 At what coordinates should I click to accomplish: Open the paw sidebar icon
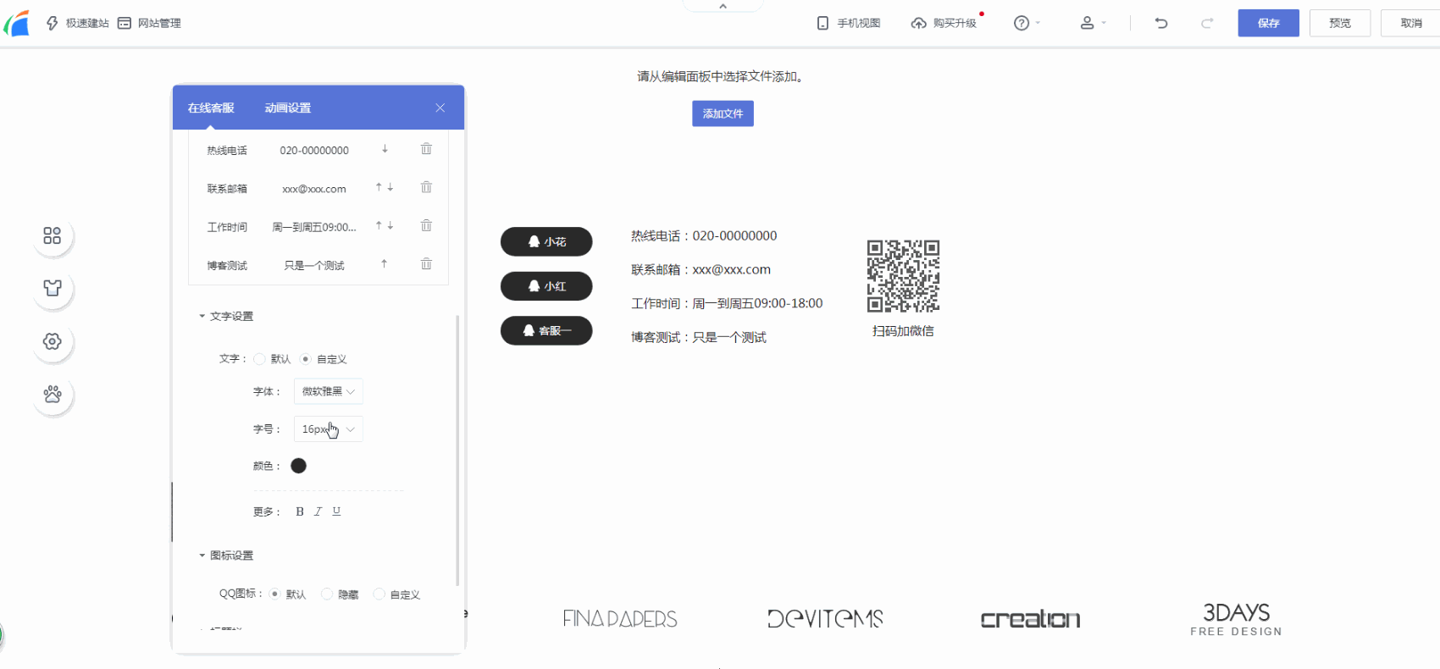click(x=53, y=395)
